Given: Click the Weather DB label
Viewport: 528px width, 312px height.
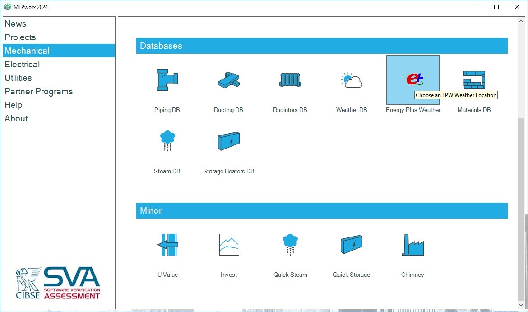Looking at the screenshot, I should coord(352,110).
